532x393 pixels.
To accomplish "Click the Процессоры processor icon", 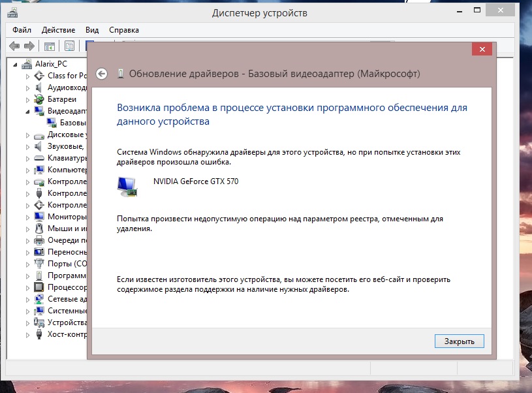I will pyautogui.click(x=39, y=287).
